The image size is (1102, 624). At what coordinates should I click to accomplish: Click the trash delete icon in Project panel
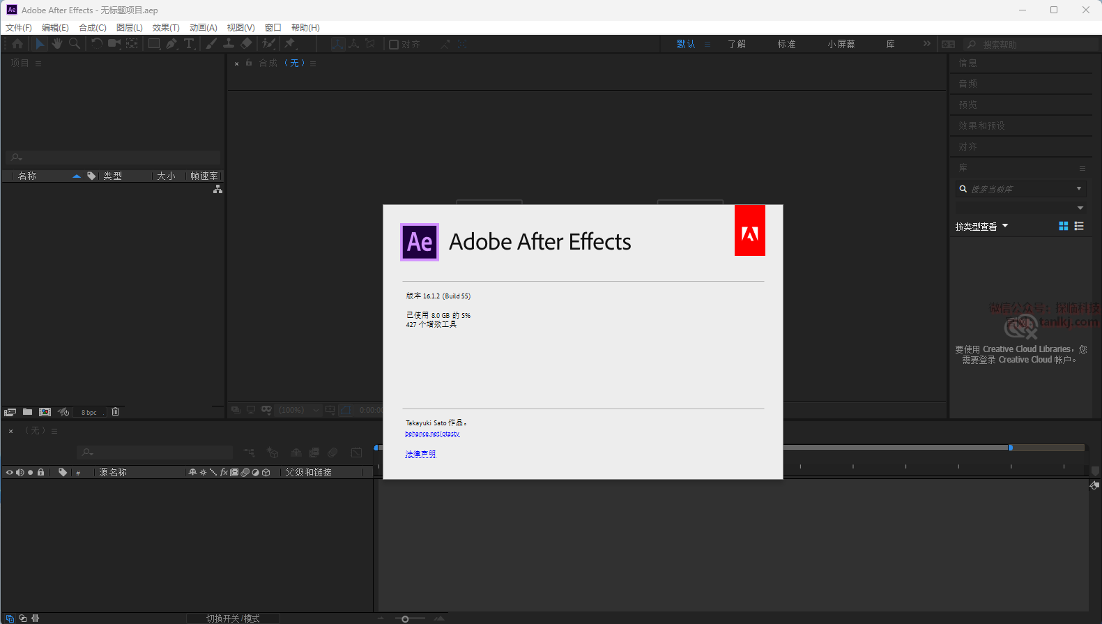coord(116,412)
